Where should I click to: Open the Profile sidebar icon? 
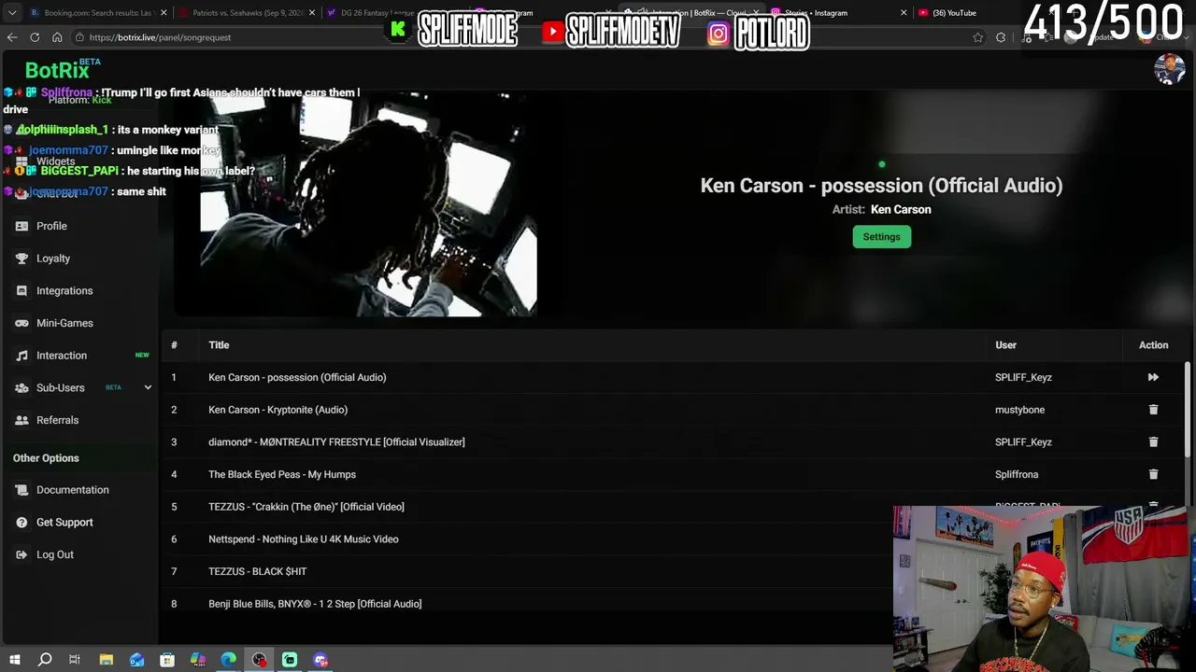(x=21, y=226)
